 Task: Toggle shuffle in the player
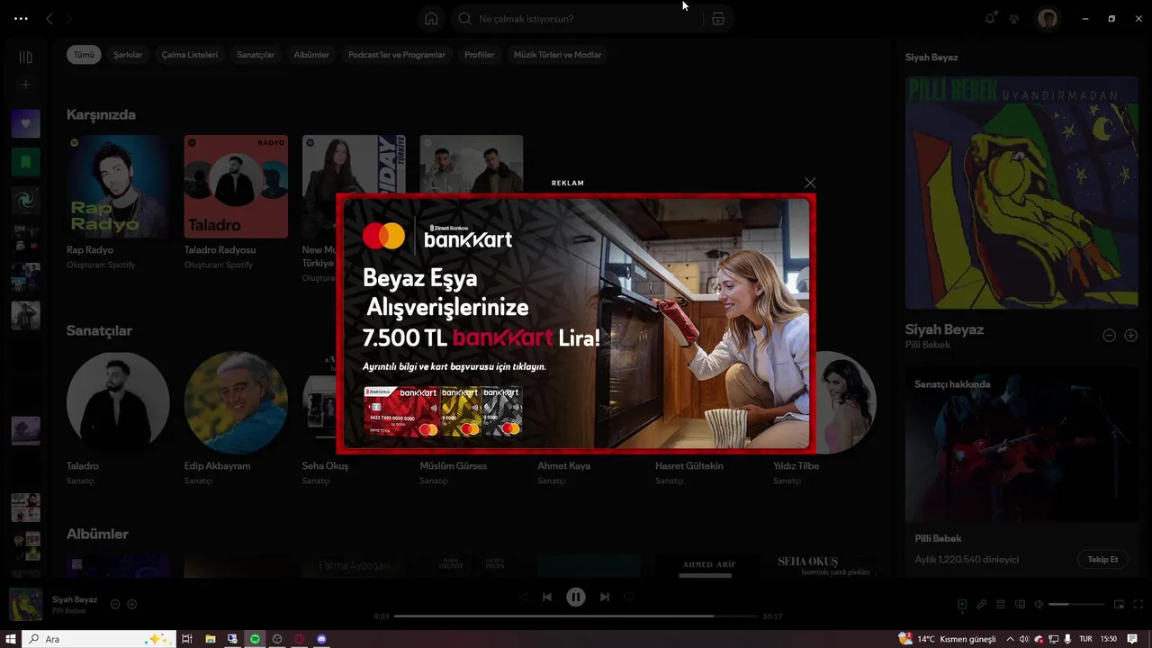click(x=523, y=597)
